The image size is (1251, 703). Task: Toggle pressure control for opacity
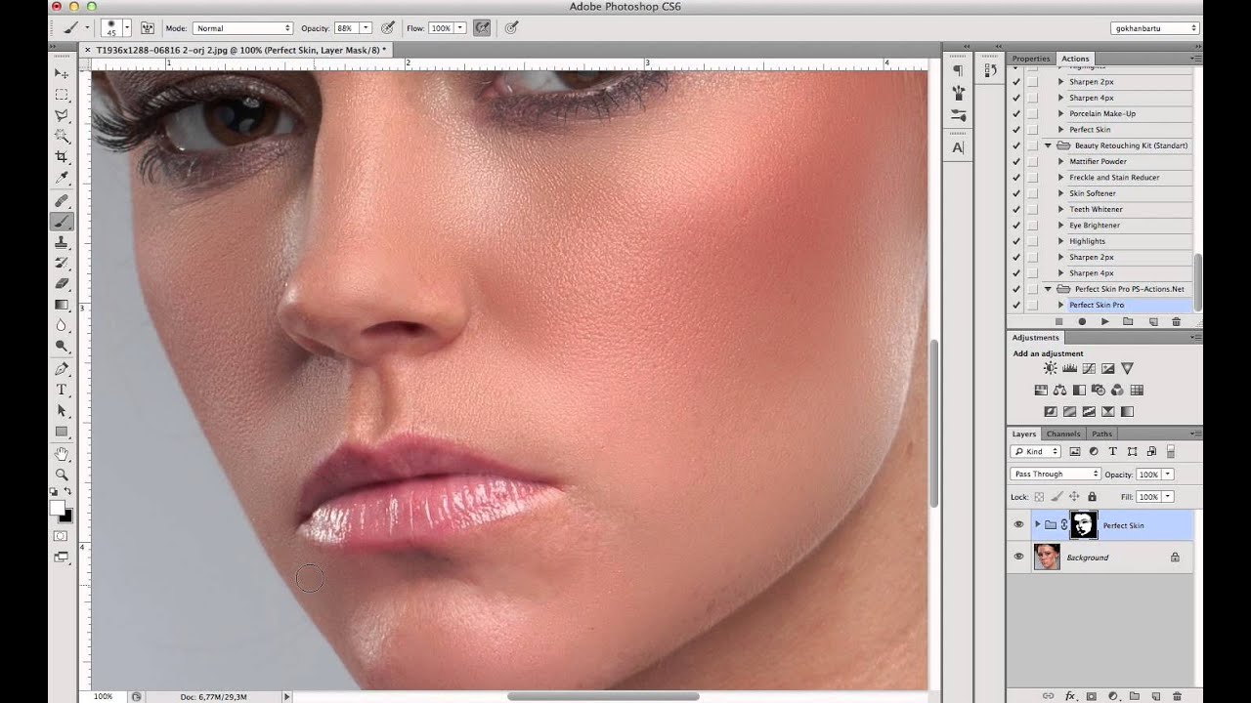[x=388, y=28]
